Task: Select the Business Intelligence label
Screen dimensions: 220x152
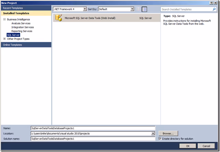Action: tap(18, 19)
